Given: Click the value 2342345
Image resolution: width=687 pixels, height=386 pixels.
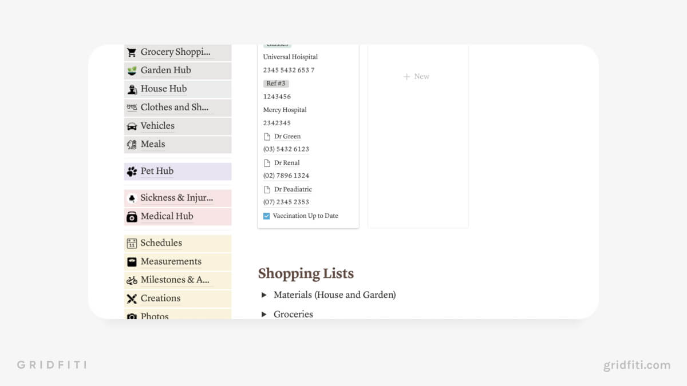Looking at the screenshot, I should click(277, 123).
